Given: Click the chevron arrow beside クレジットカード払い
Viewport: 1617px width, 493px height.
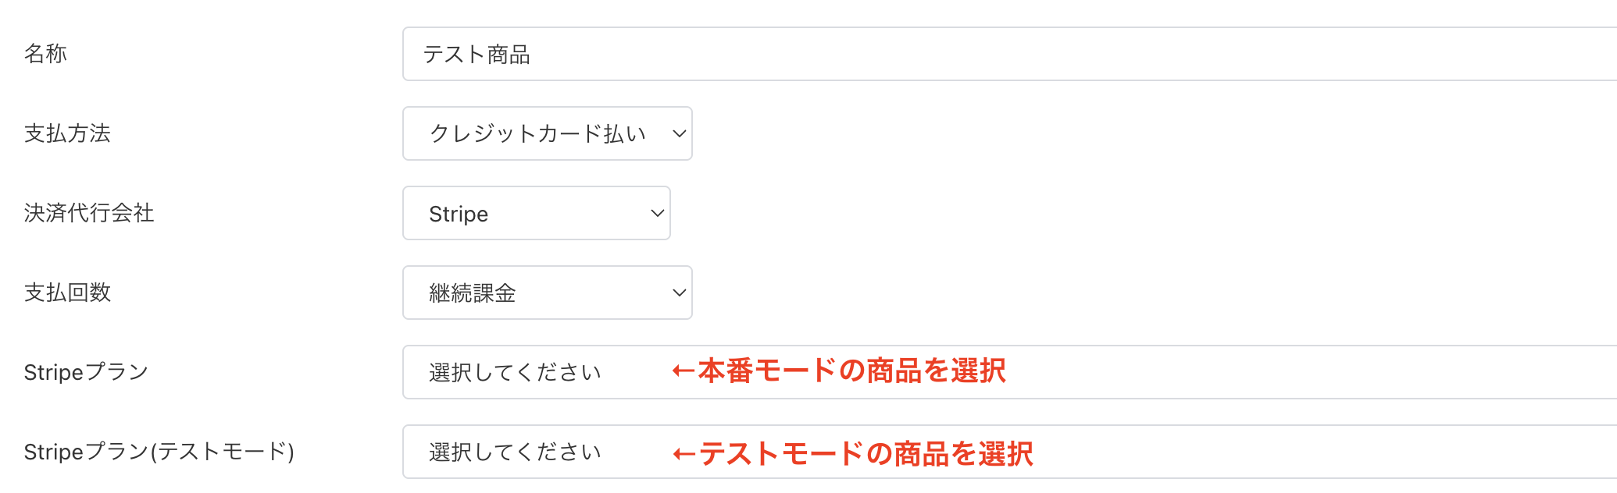Looking at the screenshot, I should [x=679, y=134].
